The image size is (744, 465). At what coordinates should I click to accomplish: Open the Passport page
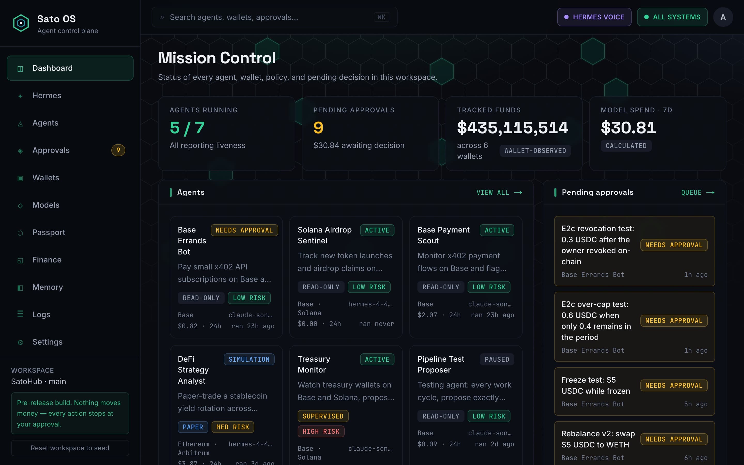click(70, 232)
